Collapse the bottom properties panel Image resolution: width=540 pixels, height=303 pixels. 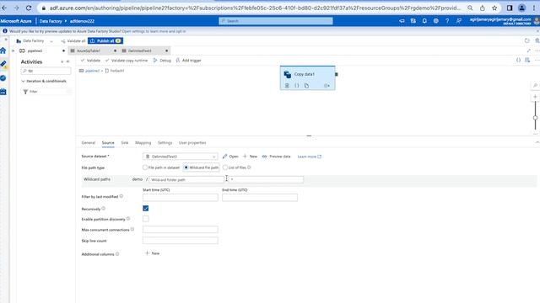(x=537, y=142)
